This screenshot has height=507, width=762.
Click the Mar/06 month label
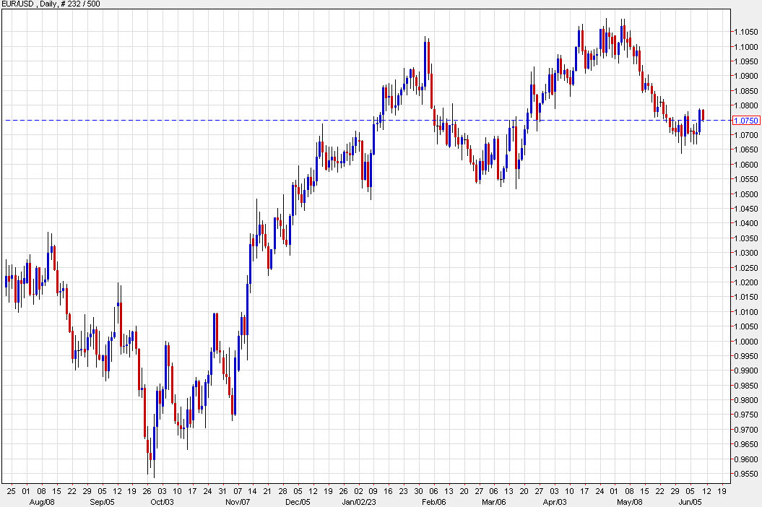(494, 502)
